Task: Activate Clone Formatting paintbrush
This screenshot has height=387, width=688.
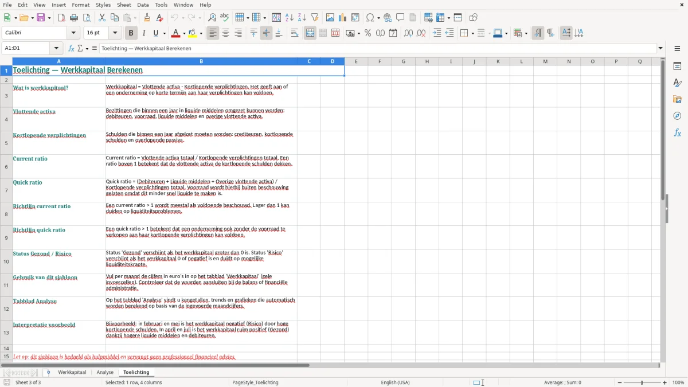Action: (x=147, y=18)
